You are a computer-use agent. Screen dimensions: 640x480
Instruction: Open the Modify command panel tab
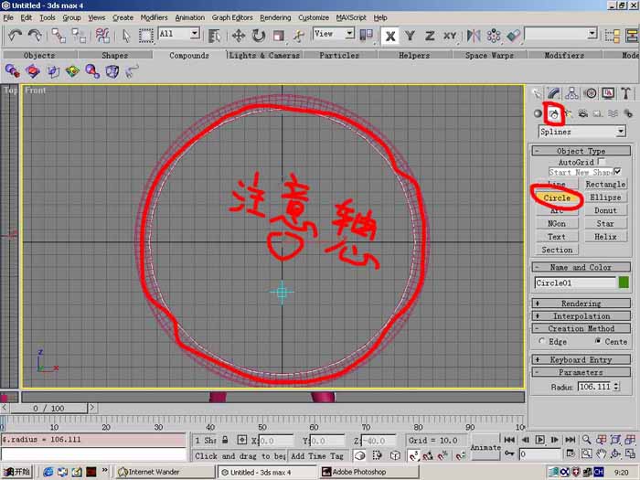coord(553,93)
